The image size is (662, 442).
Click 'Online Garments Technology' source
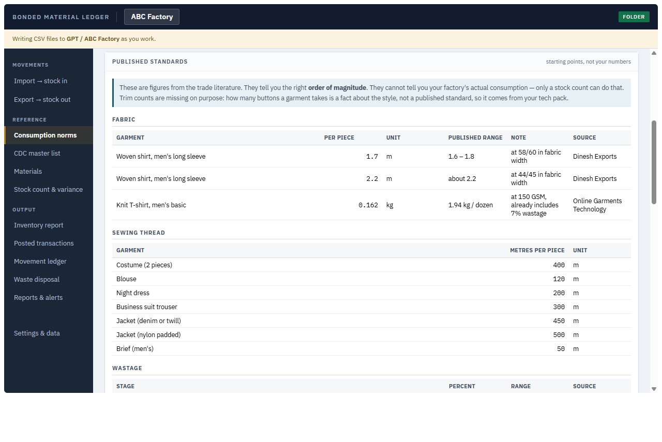(x=597, y=205)
